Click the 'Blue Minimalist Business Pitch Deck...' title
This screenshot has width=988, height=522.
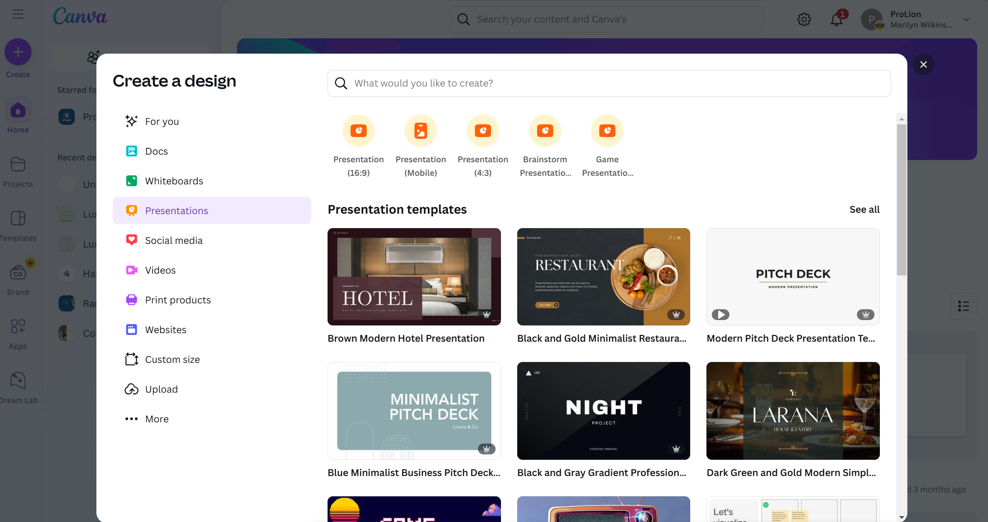[x=414, y=473]
